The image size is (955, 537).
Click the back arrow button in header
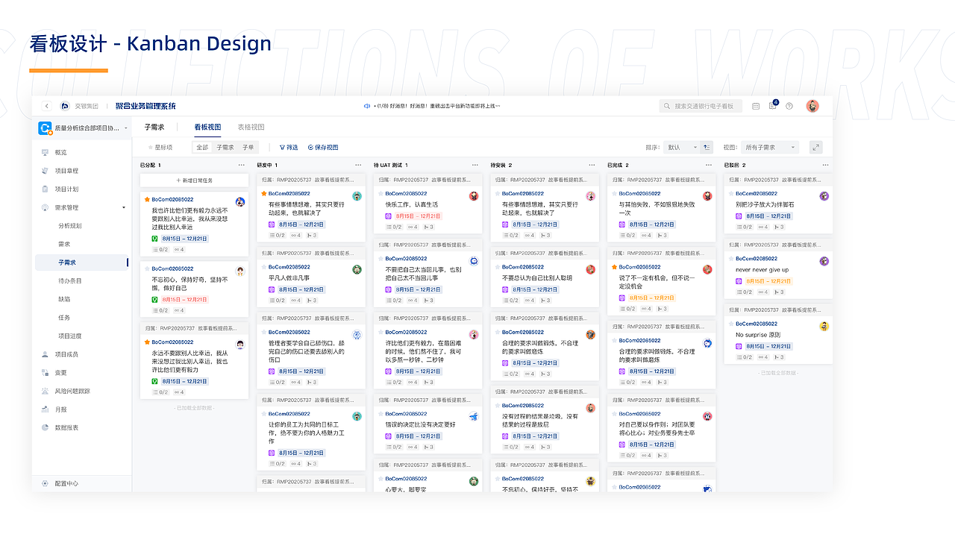pyautogui.click(x=47, y=107)
